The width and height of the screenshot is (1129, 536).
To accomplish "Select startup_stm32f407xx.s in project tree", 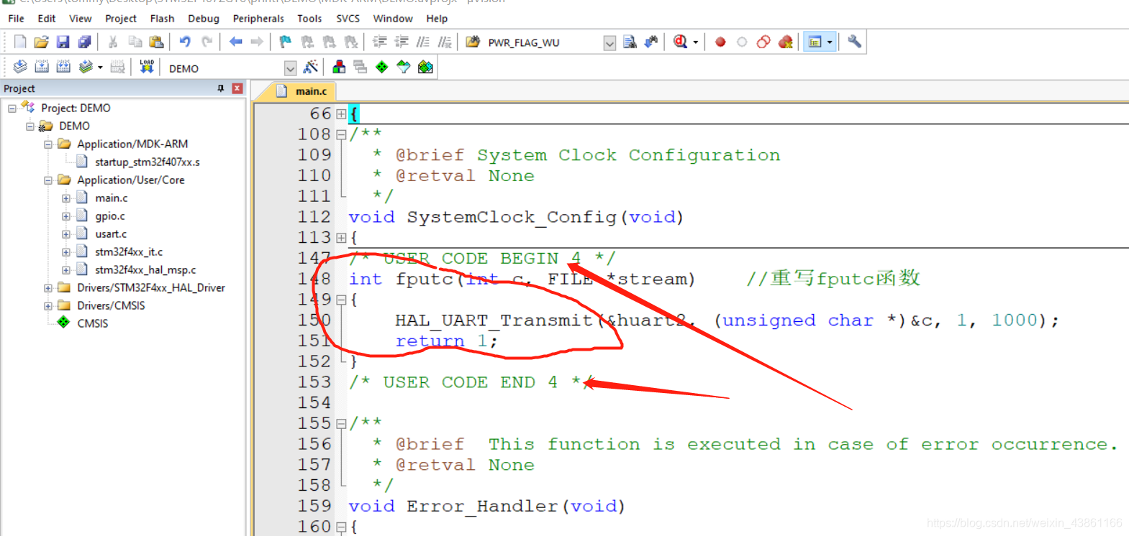I will (148, 162).
